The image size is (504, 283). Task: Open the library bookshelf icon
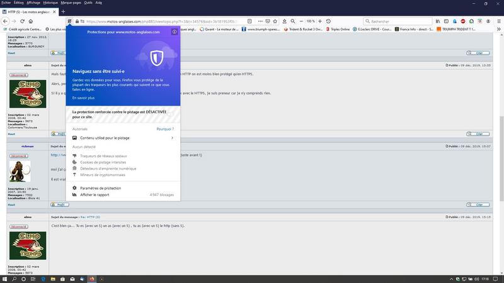tap(438, 21)
